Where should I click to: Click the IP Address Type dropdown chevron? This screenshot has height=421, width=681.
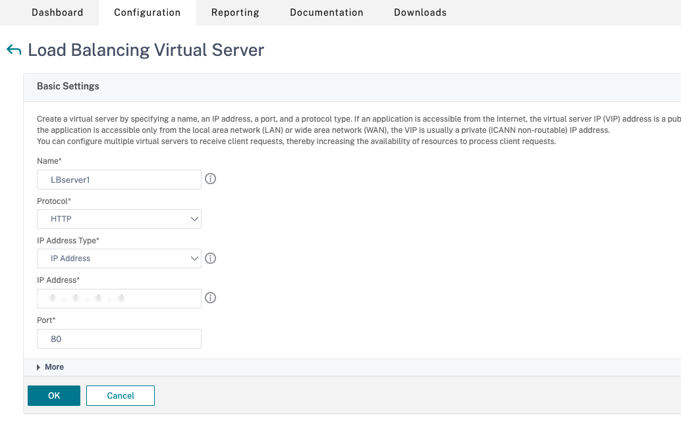coord(194,258)
